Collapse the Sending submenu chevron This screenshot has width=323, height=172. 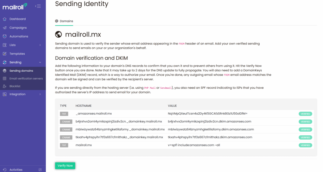point(40,62)
